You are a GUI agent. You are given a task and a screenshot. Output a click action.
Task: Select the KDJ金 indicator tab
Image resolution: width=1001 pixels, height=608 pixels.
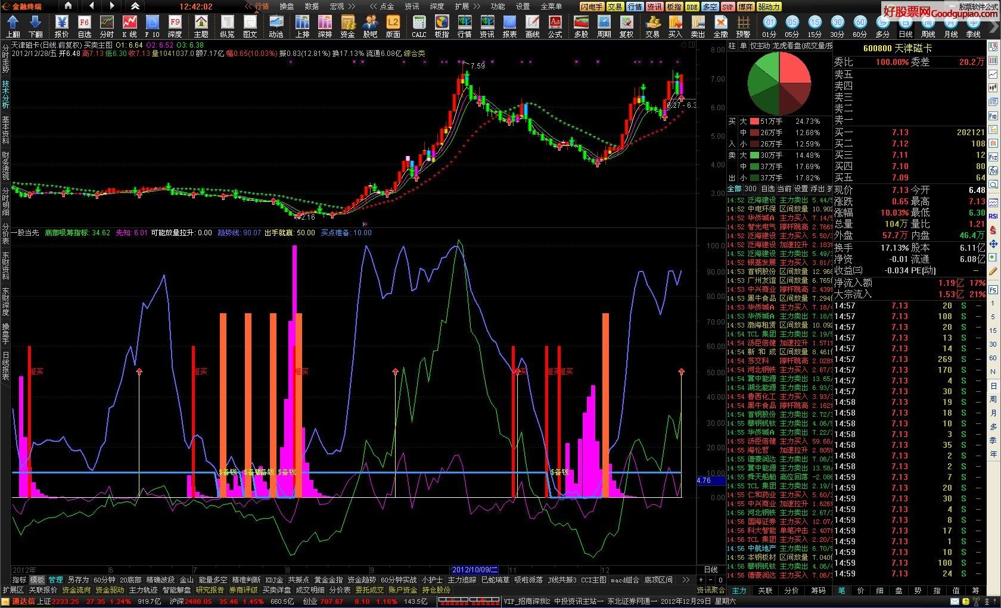(x=274, y=579)
